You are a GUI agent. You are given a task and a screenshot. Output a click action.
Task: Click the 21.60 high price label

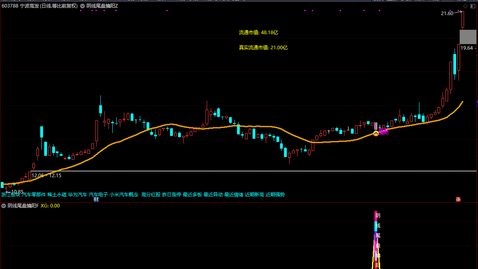tap(447, 14)
